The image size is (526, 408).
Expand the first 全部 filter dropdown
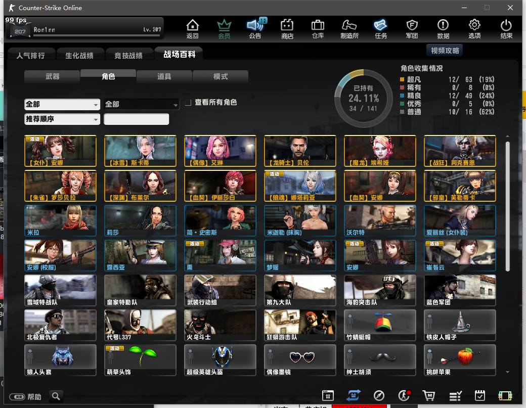(62, 104)
